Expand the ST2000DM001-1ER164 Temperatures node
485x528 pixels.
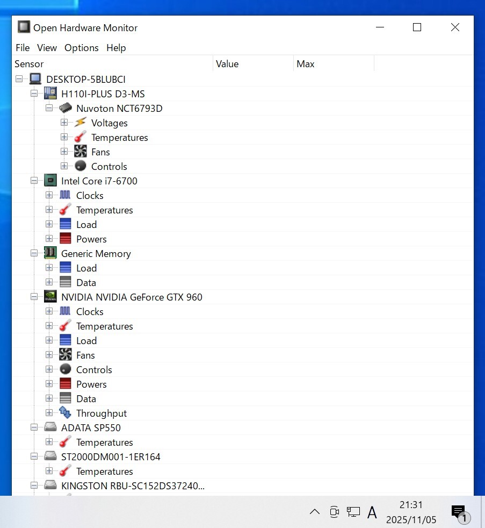click(49, 472)
